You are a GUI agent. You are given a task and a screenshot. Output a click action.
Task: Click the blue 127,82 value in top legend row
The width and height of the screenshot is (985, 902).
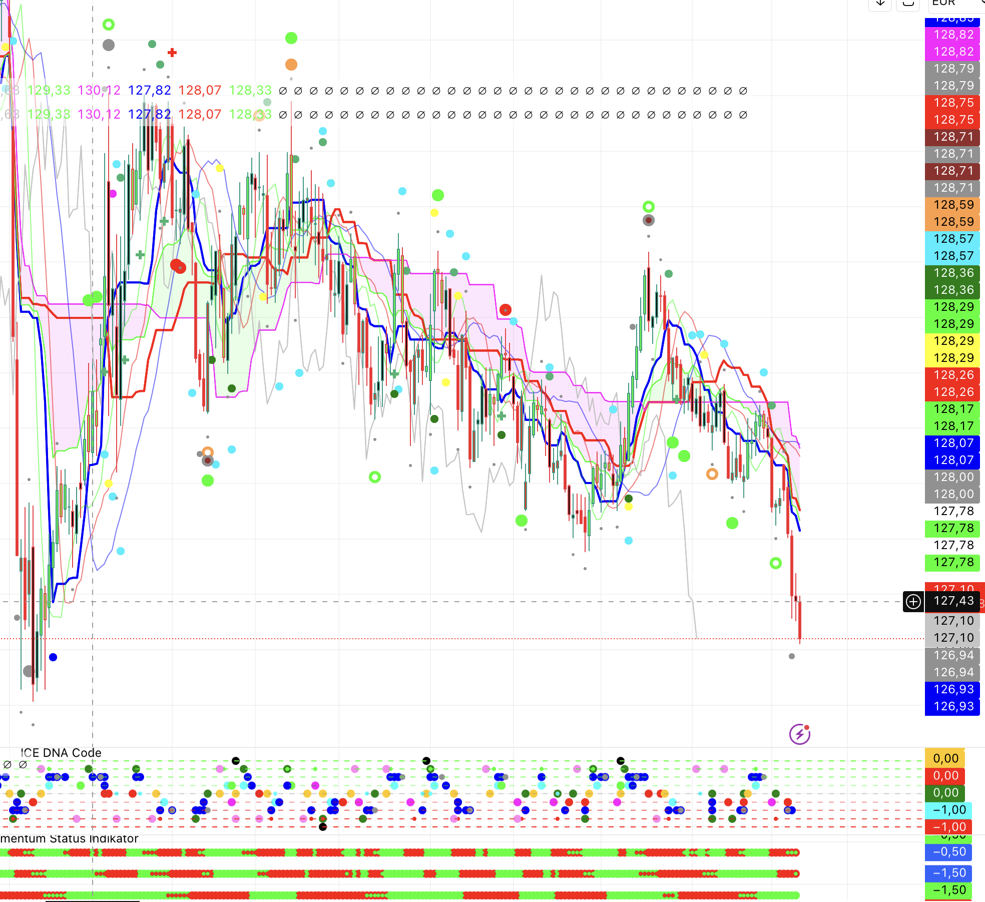[149, 91]
